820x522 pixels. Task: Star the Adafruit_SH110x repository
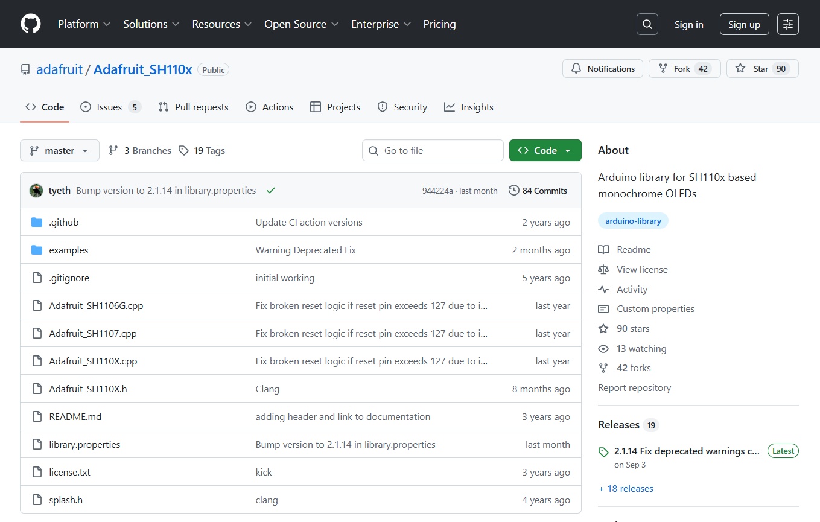[x=761, y=69]
